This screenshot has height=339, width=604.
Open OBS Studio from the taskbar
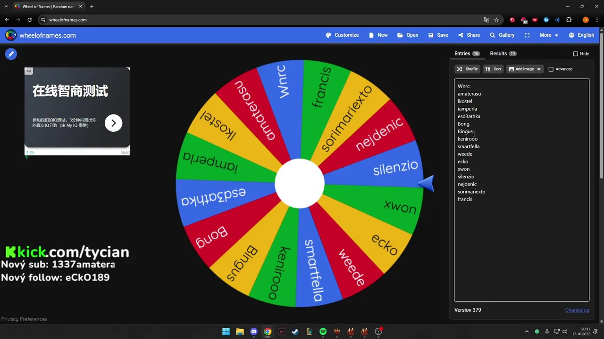coord(378,331)
